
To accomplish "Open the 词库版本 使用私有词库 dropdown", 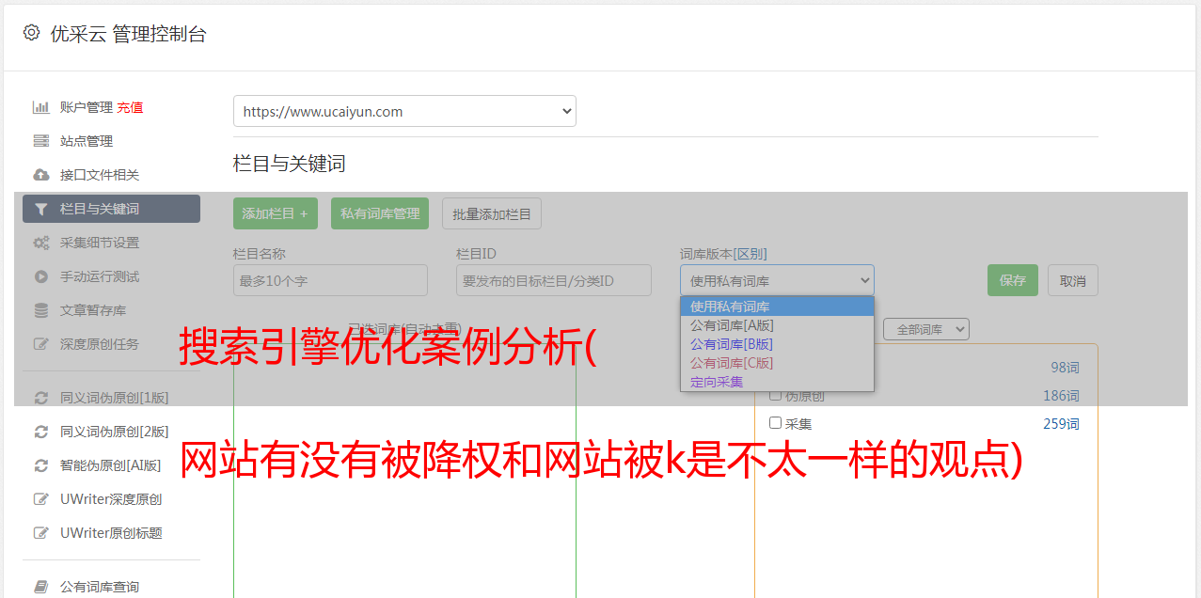I will coord(777,280).
